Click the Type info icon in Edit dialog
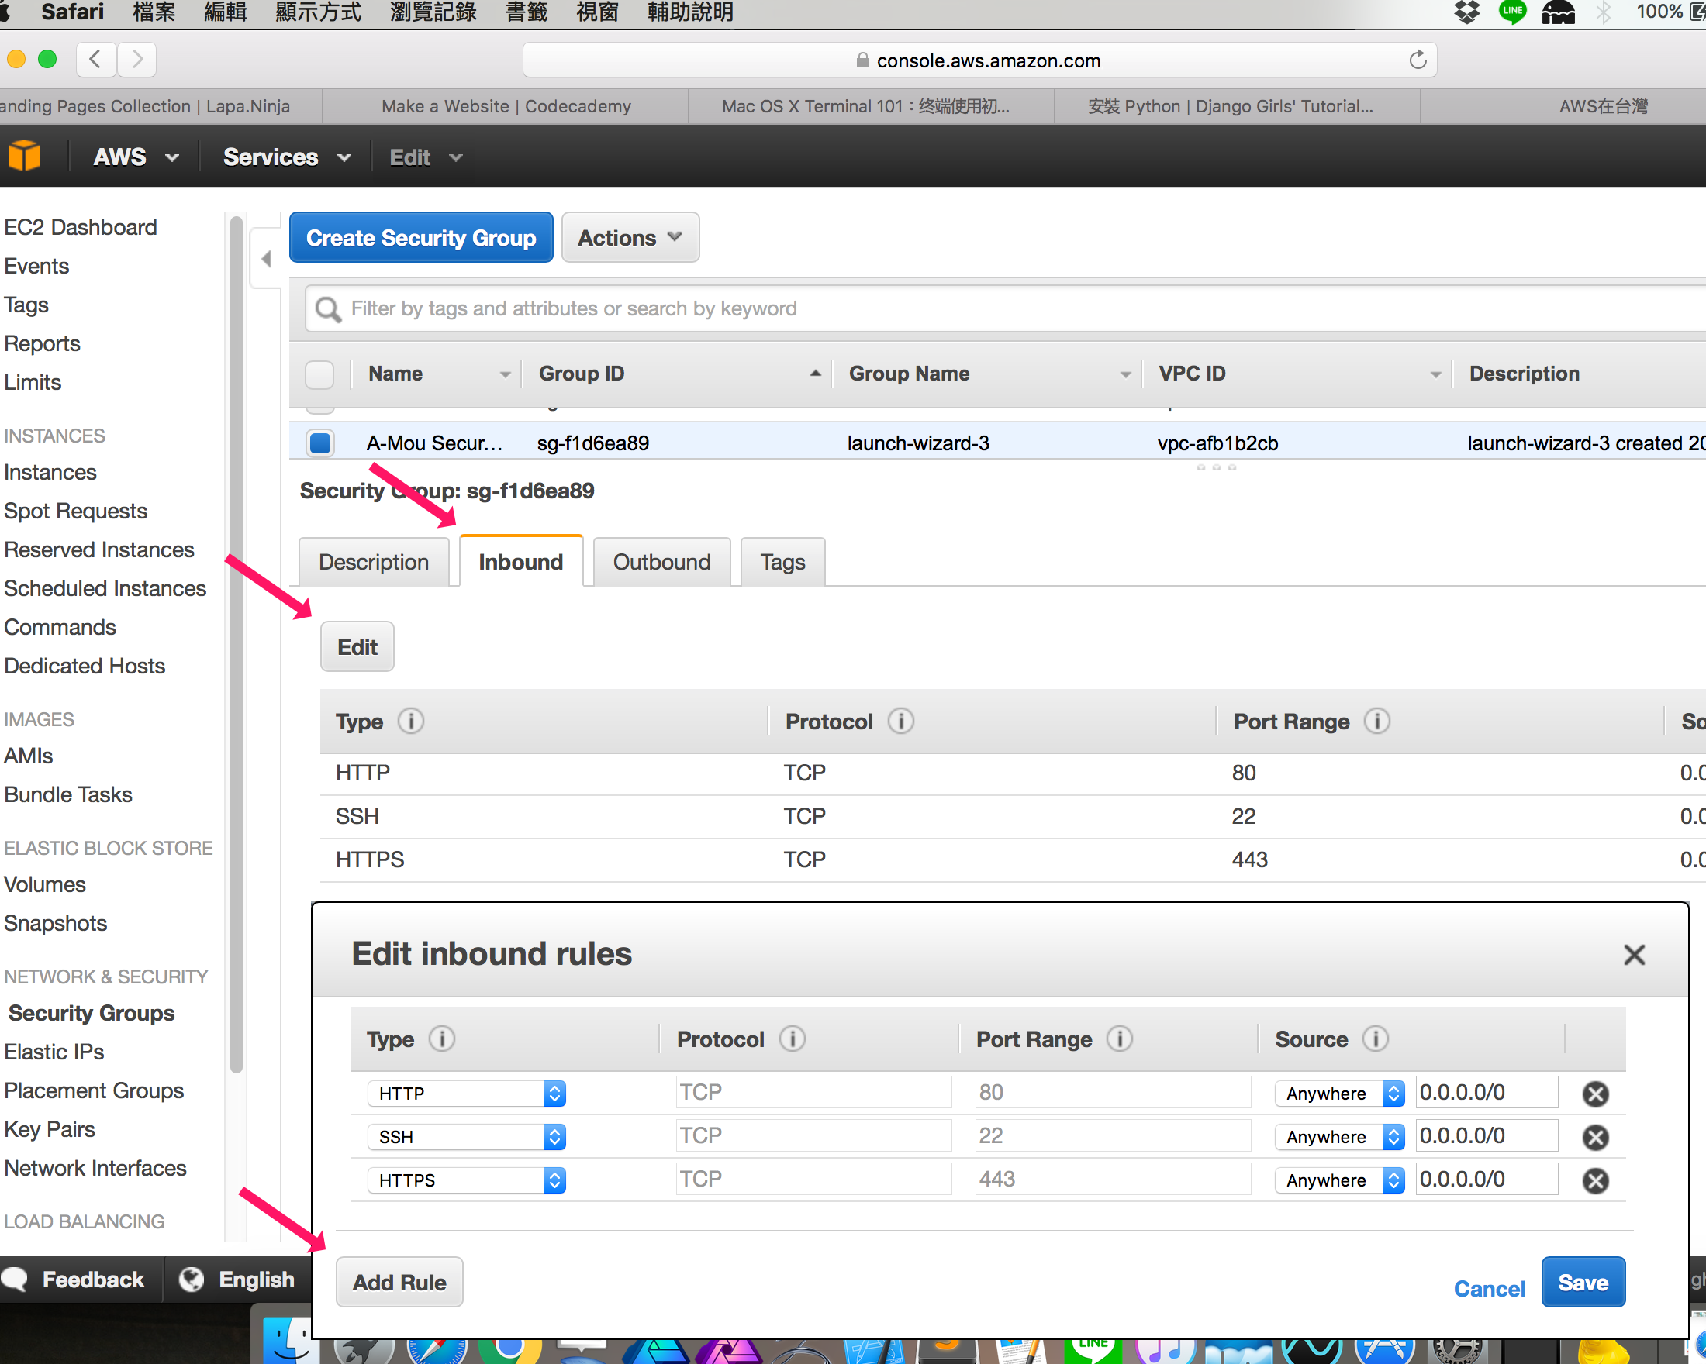Image resolution: width=1706 pixels, height=1364 pixels. click(x=442, y=1038)
